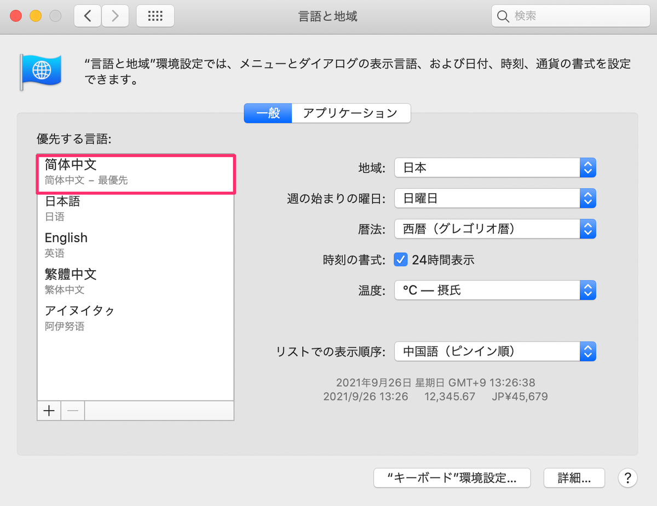Go forward with the right chevron button

tap(115, 16)
